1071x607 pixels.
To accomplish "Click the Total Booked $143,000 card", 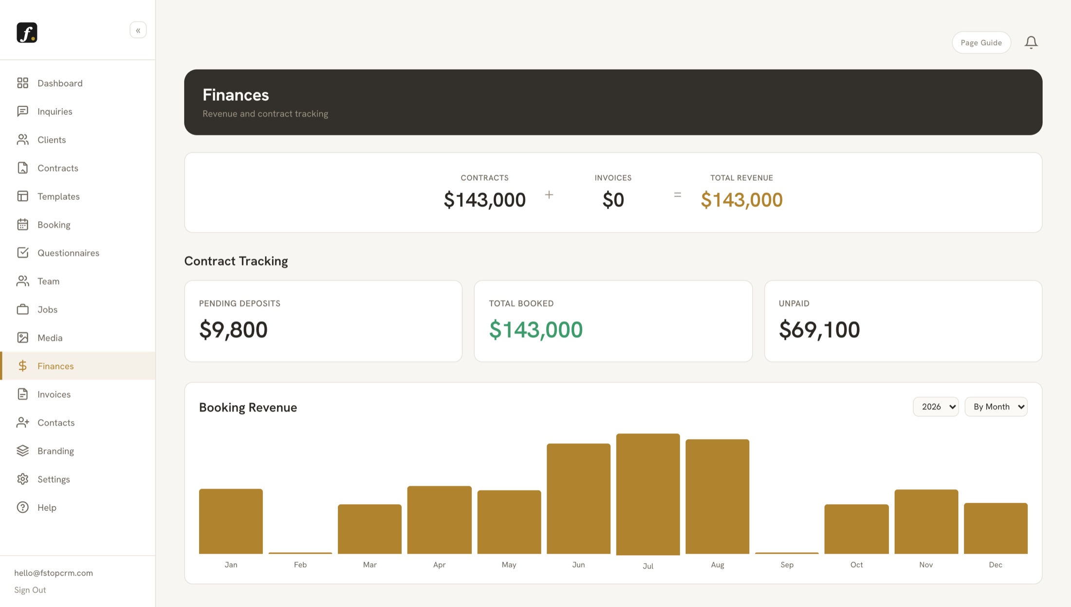I will [613, 321].
